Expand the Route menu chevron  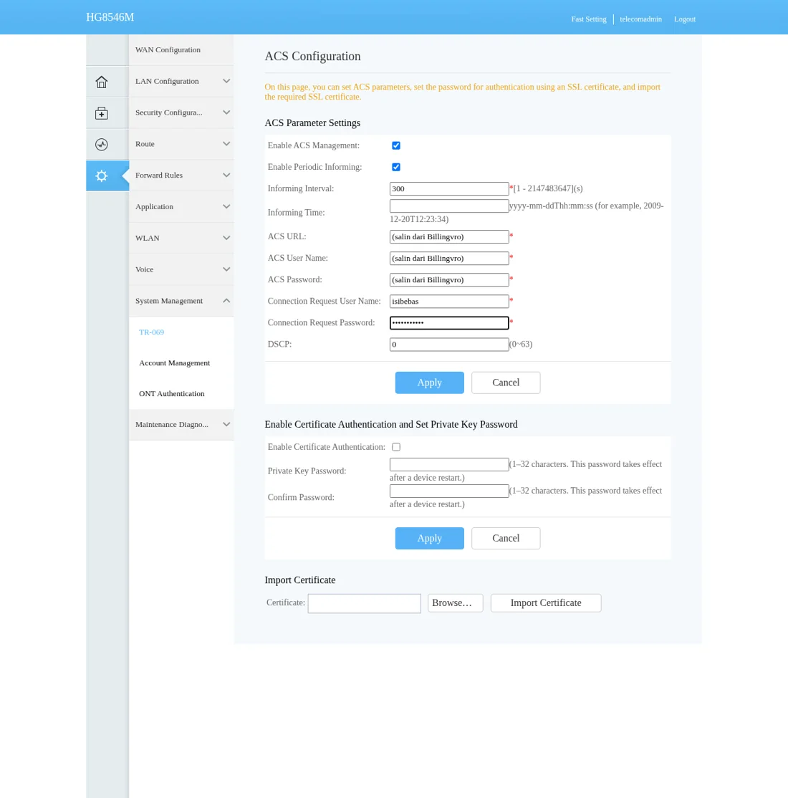point(226,144)
